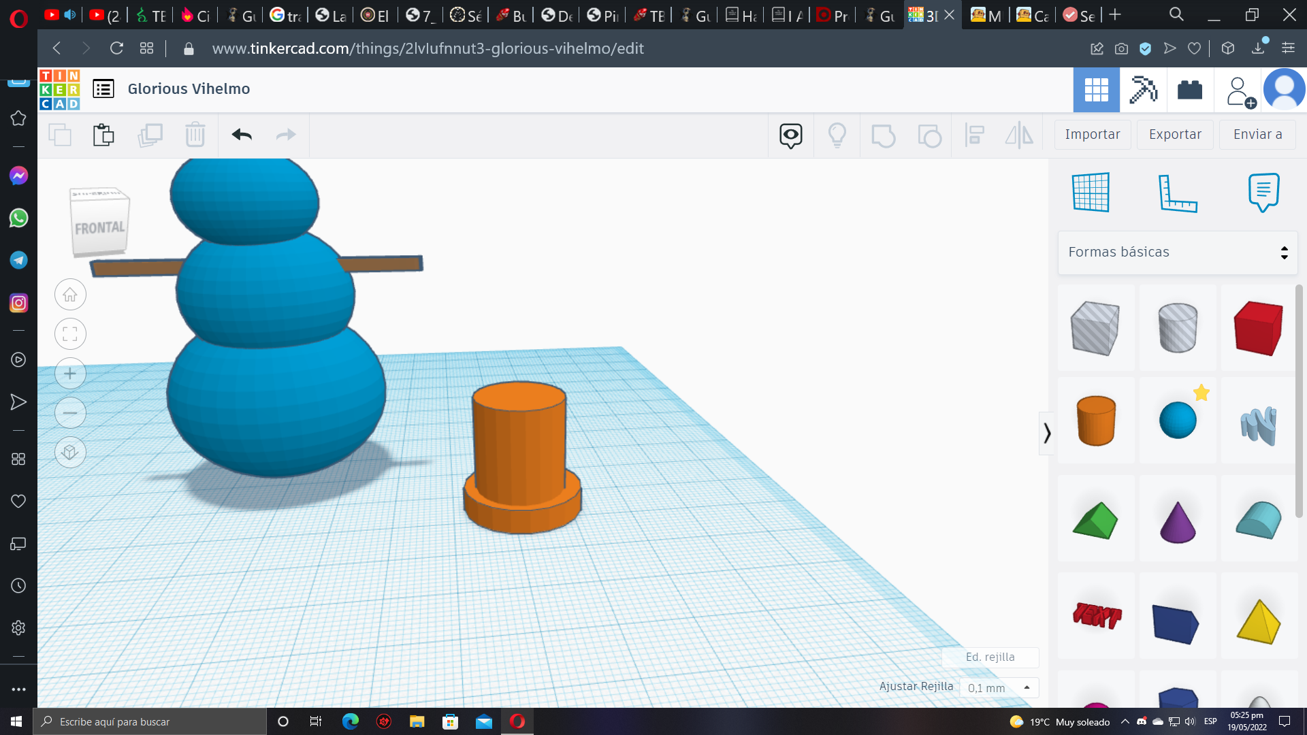Image resolution: width=1307 pixels, height=735 pixels.
Task: Click the fit all in view icon
Action: click(70, 334)
